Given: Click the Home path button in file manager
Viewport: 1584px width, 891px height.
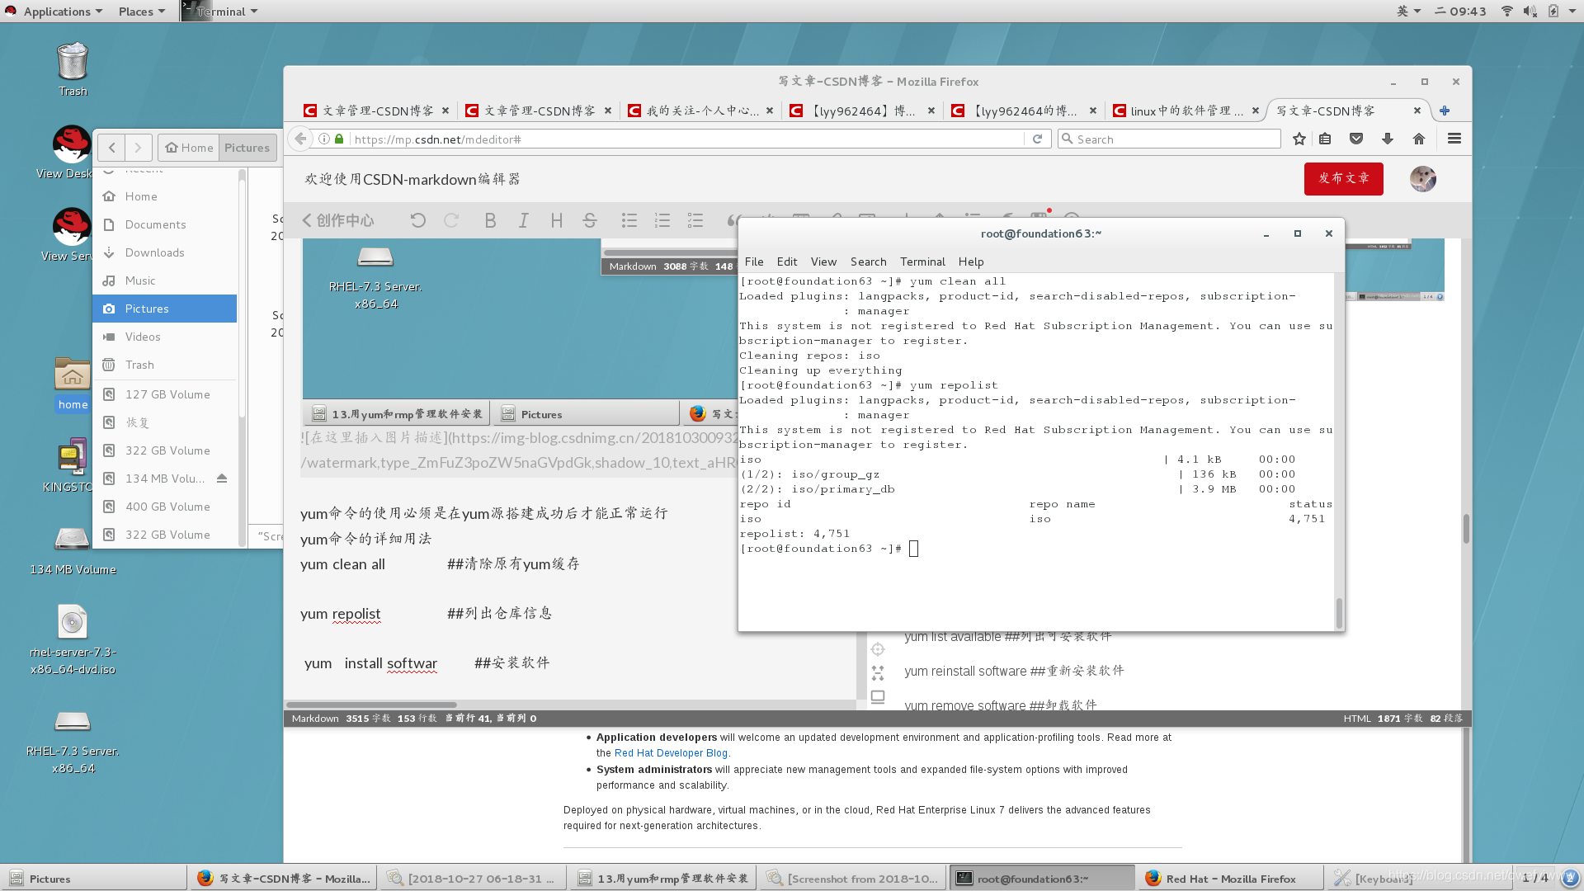Looking at the screenshot, I should 189,148.
